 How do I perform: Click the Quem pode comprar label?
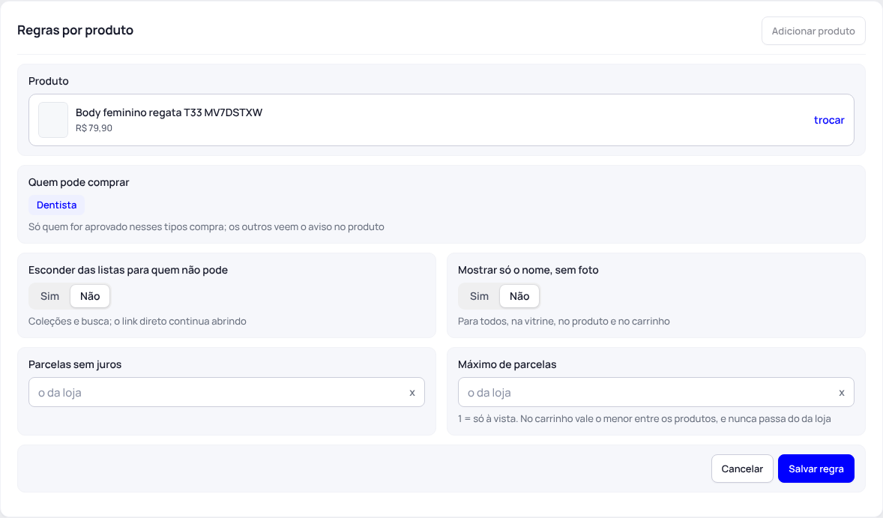click(79, 182)
